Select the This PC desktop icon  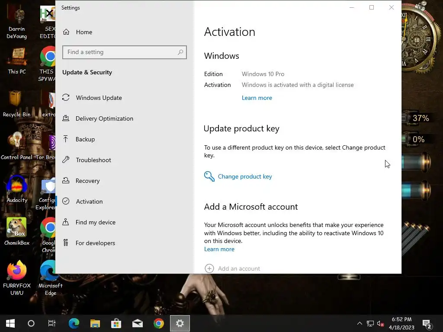click(x=17, y=61)
